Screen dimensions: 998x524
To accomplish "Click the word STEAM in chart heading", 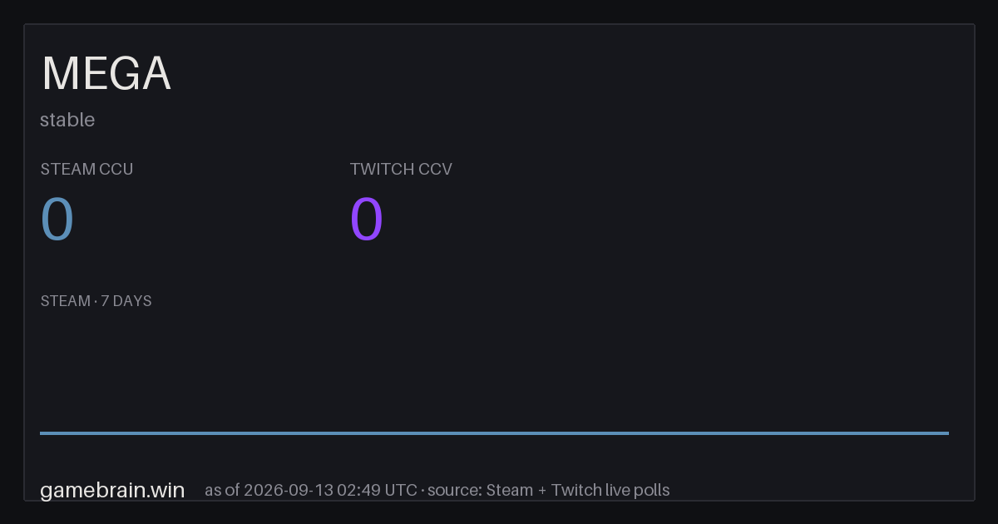I will coord(66,301).
